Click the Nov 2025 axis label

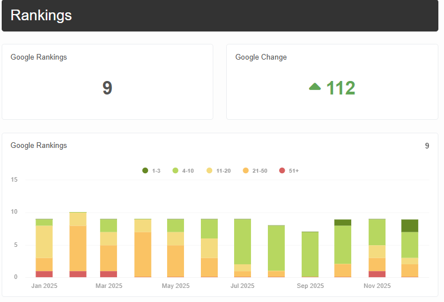[x=377, y=286]
